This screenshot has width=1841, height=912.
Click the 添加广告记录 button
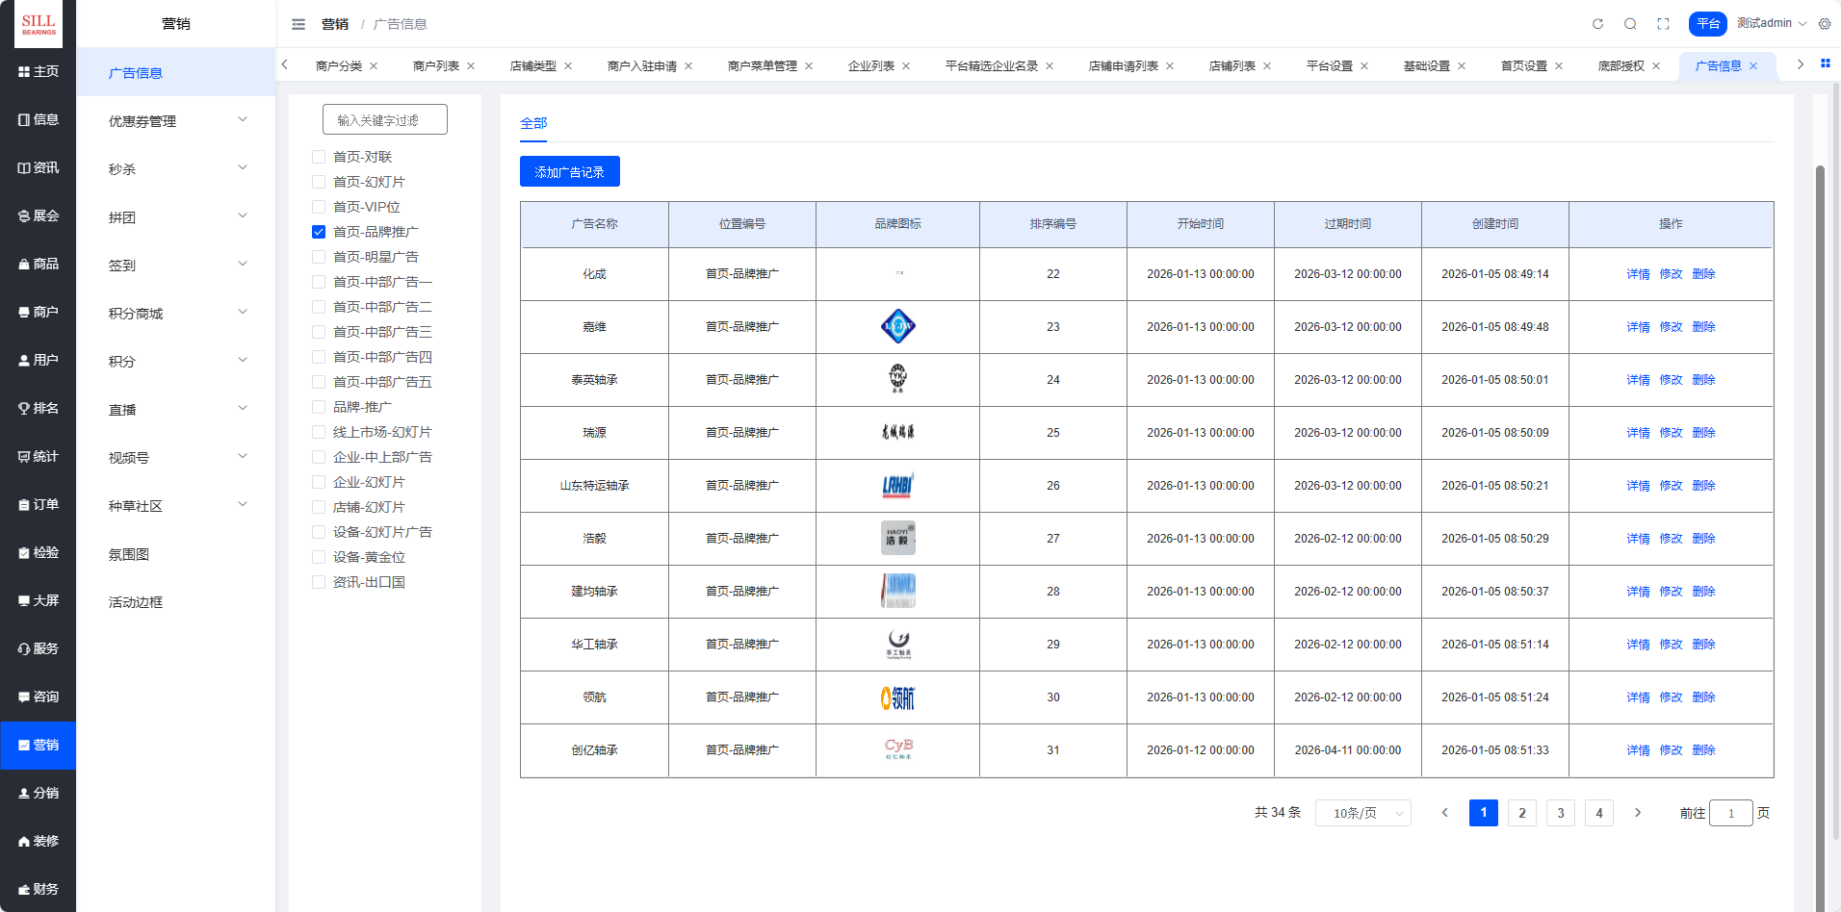569,172
